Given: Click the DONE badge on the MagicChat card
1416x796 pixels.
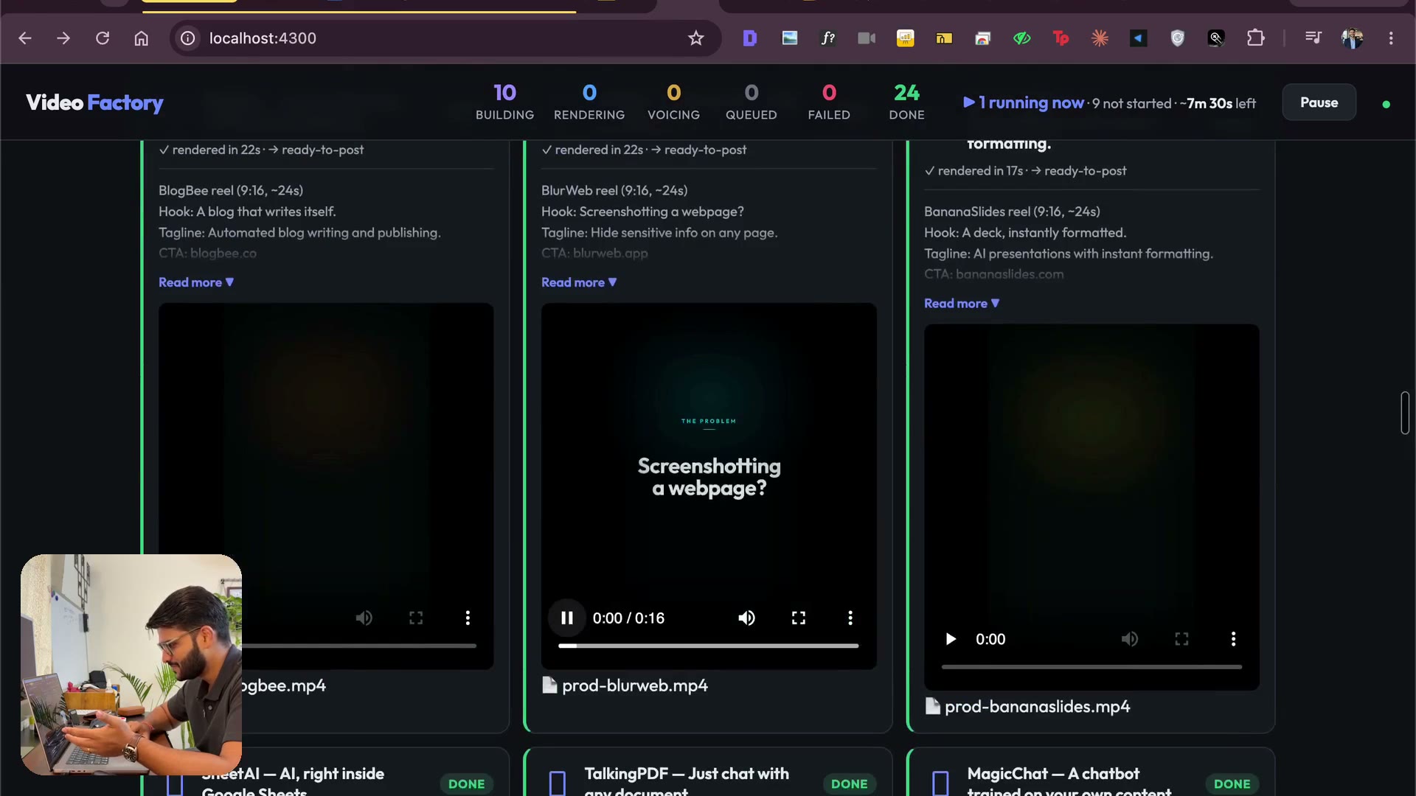Looking at the screenshot, I should [1232, 784].
